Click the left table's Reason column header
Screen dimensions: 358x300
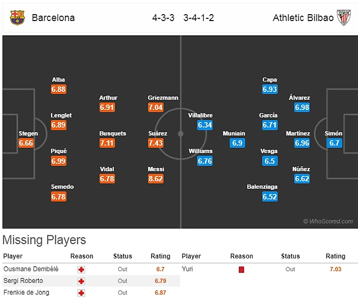[81, 256]
